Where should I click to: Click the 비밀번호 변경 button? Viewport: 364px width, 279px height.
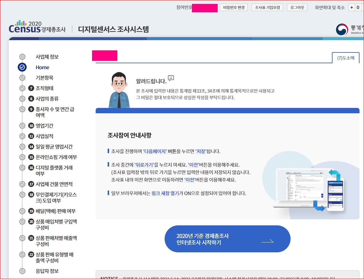tap(234, 7)
